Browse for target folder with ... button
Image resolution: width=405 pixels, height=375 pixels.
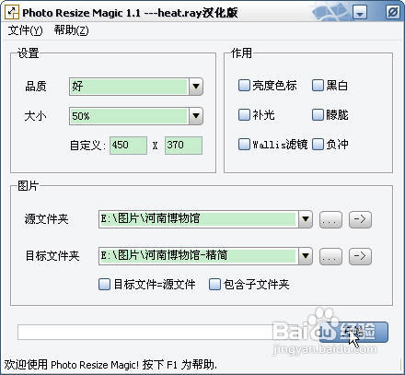[x=330, y=256]
